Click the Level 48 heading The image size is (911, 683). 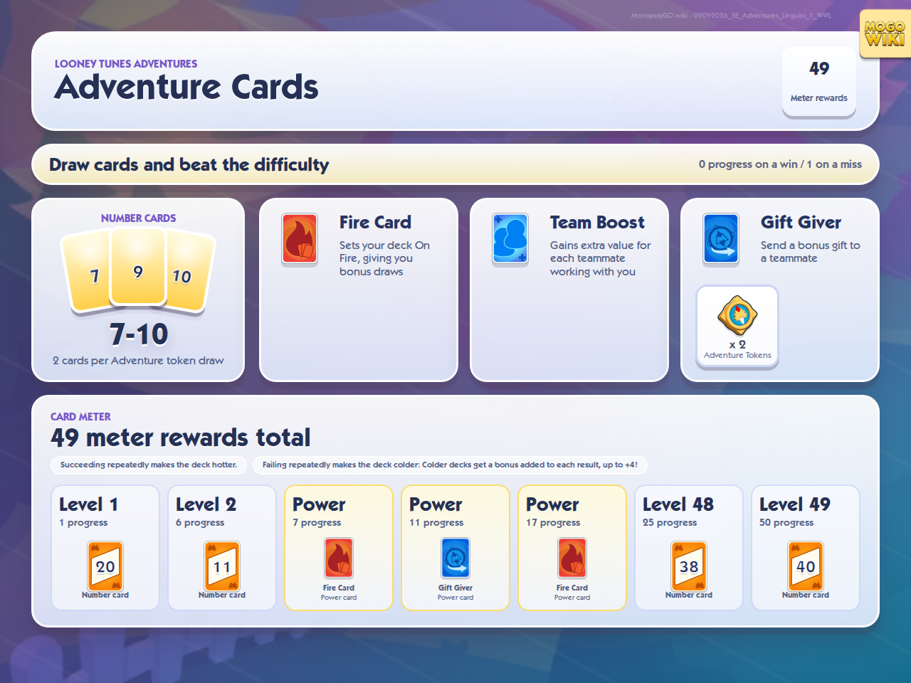(678, 504)
